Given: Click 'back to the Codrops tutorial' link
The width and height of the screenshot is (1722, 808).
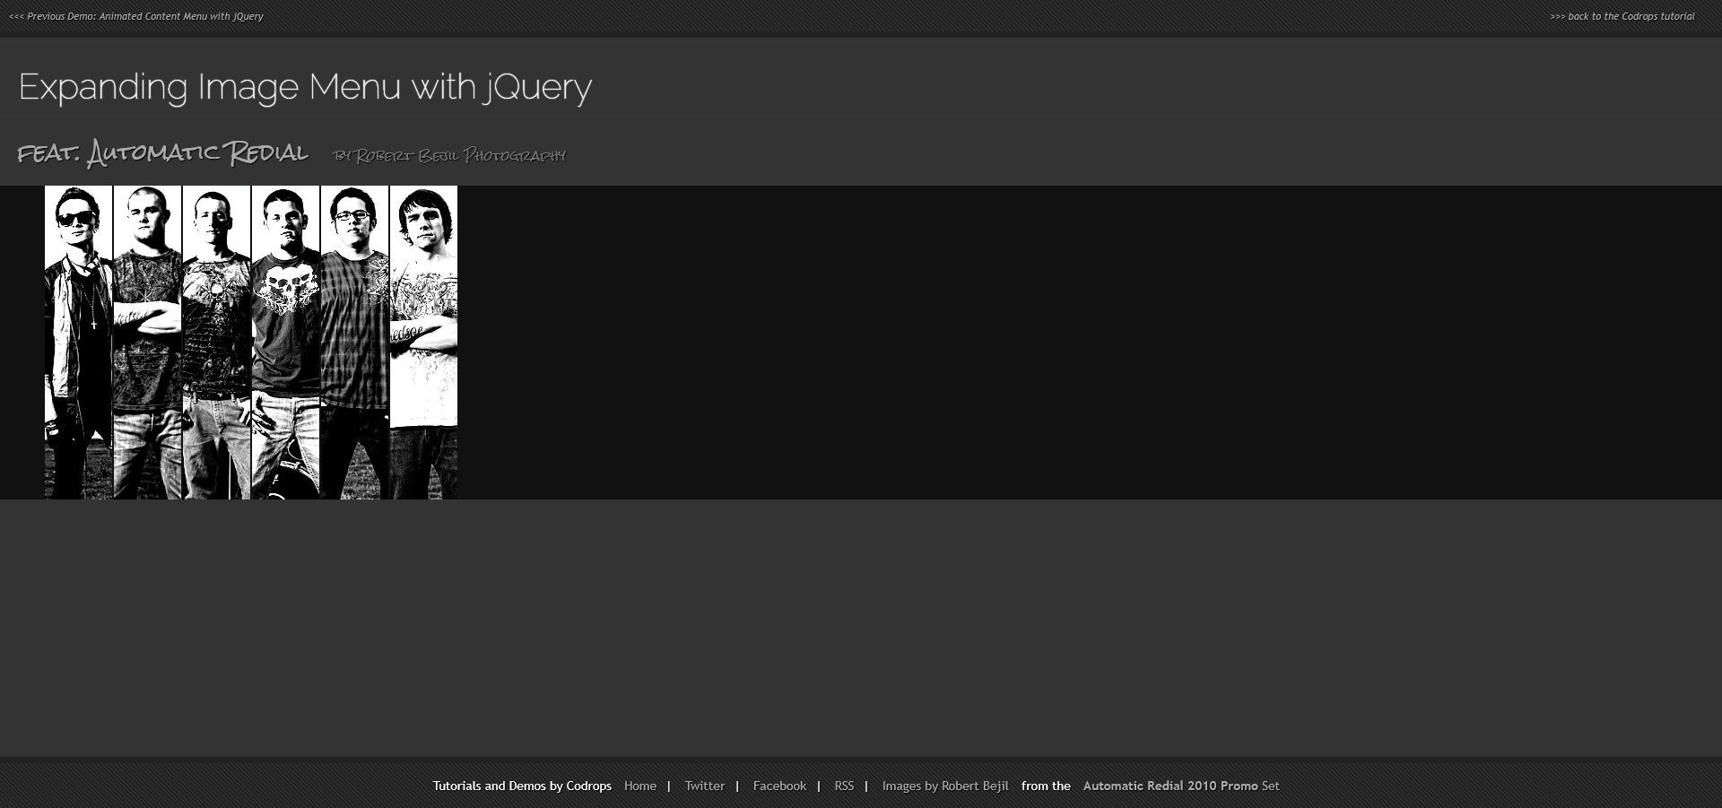Looking at the screenshot, I should pos(1622,16).
